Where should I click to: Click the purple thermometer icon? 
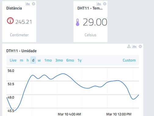click(x=77, y=22)
